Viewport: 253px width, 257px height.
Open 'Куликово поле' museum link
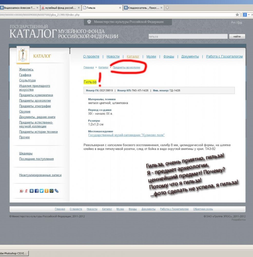(x=126, y=135)
